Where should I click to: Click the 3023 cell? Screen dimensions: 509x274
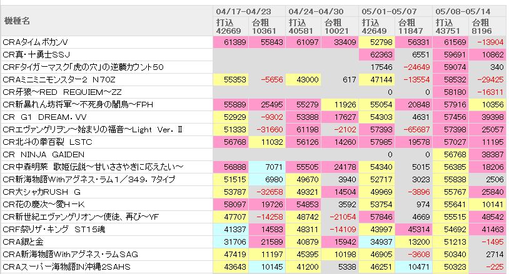pyautogui.click(x=413, y=179)
